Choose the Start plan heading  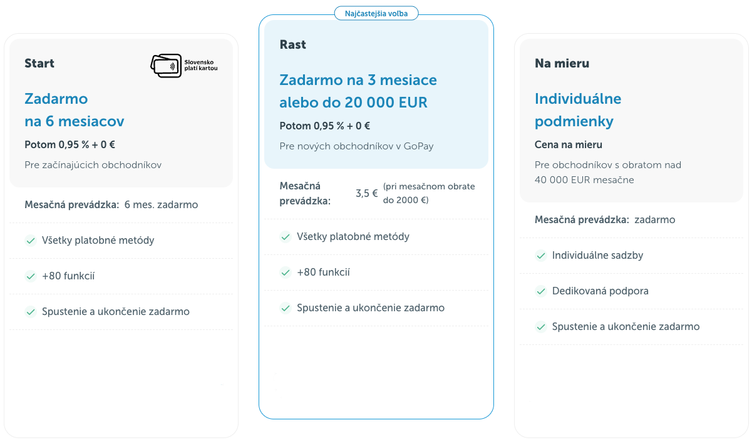[39, 63]
